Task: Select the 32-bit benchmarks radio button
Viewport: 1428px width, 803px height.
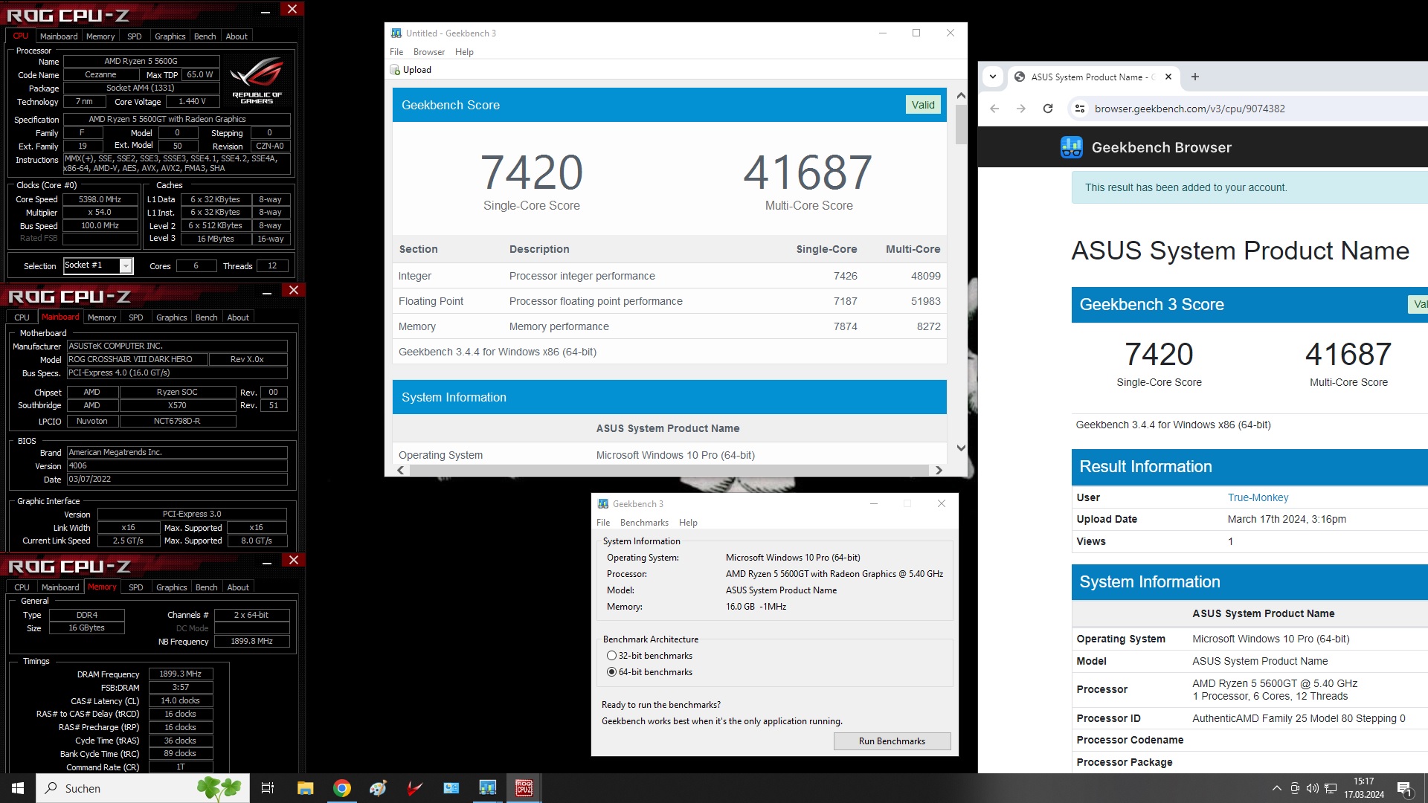Action: pyautogui.click(x=611, y=656)
